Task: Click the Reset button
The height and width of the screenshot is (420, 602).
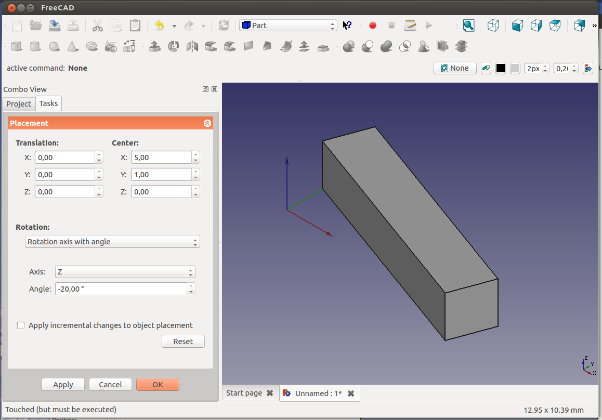Action: (183, 342)
